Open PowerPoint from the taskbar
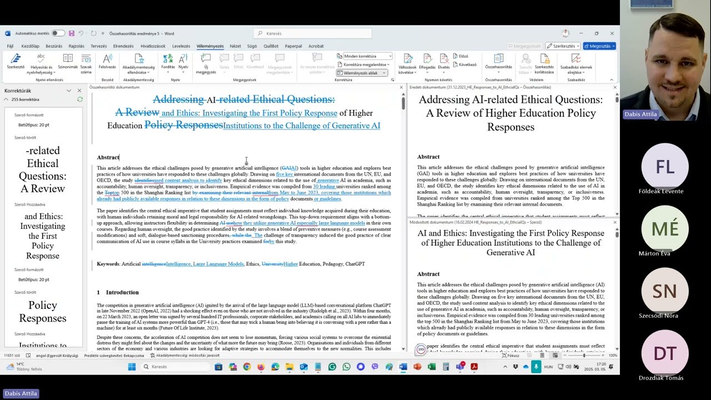The image size is (711, 400). [x=417, y=367]
